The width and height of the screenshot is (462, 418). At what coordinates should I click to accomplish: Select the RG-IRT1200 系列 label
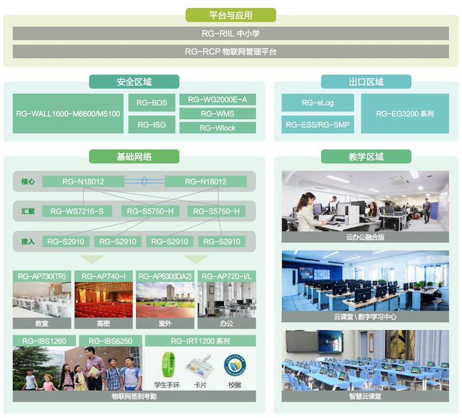(x=200, y=341)
